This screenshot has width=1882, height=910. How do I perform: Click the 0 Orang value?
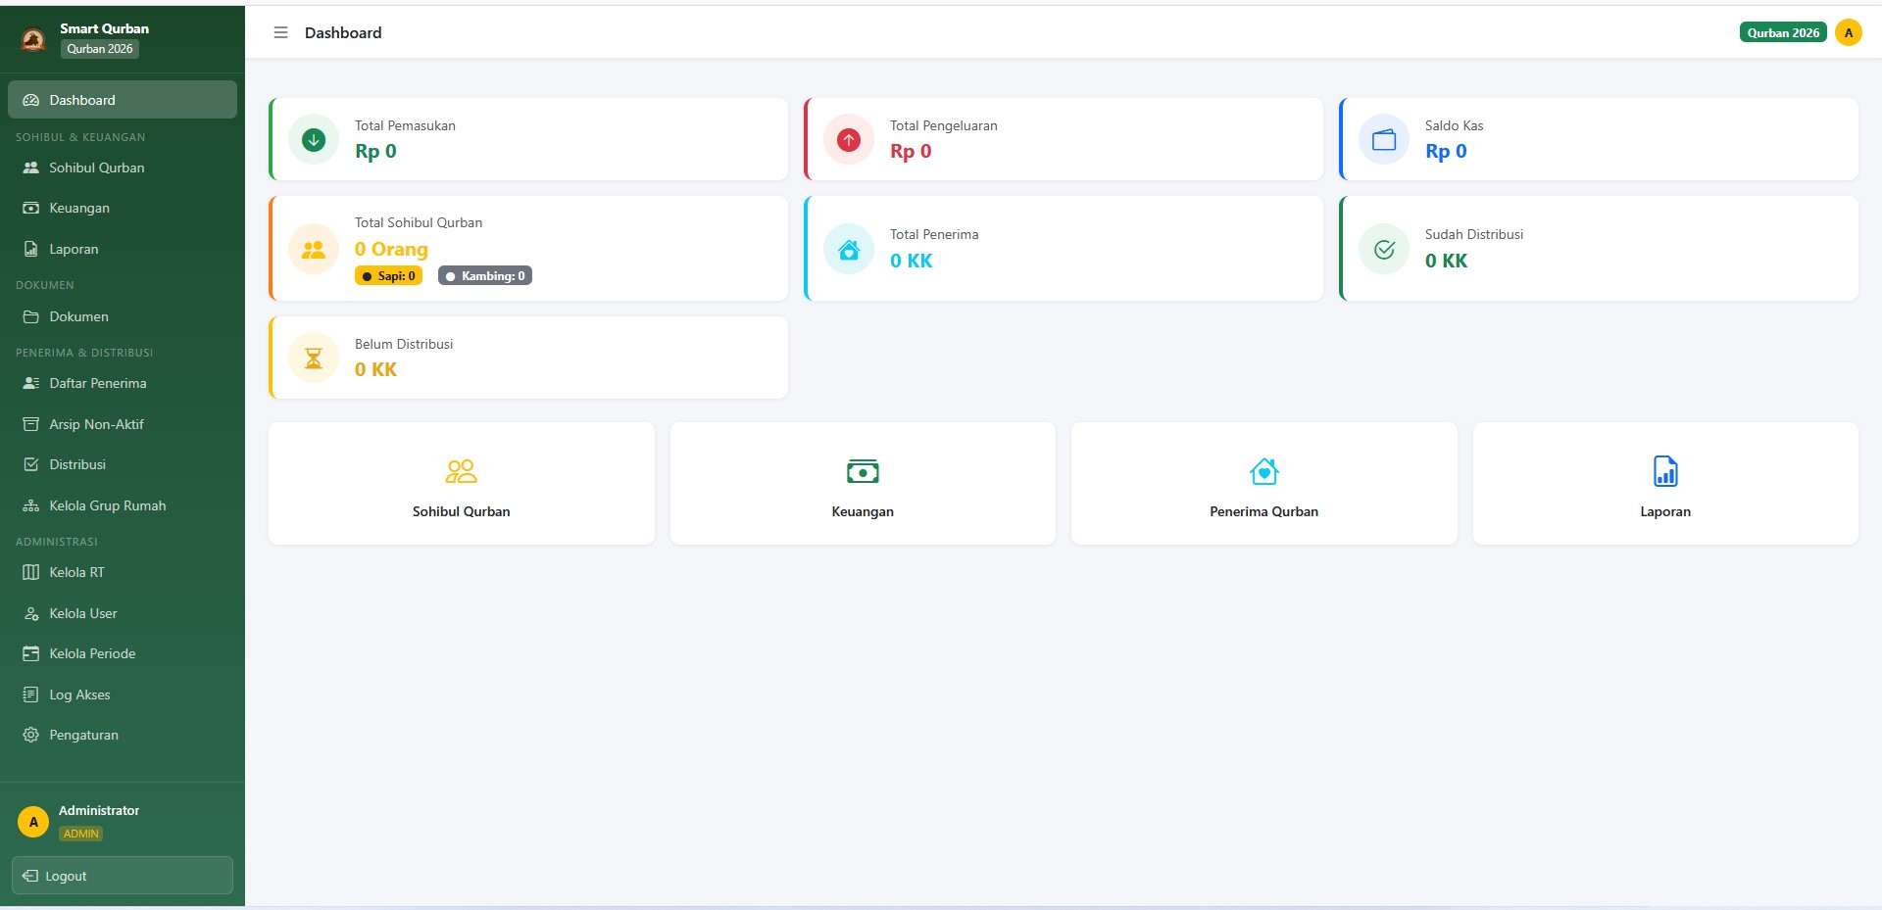pos(391,249)
